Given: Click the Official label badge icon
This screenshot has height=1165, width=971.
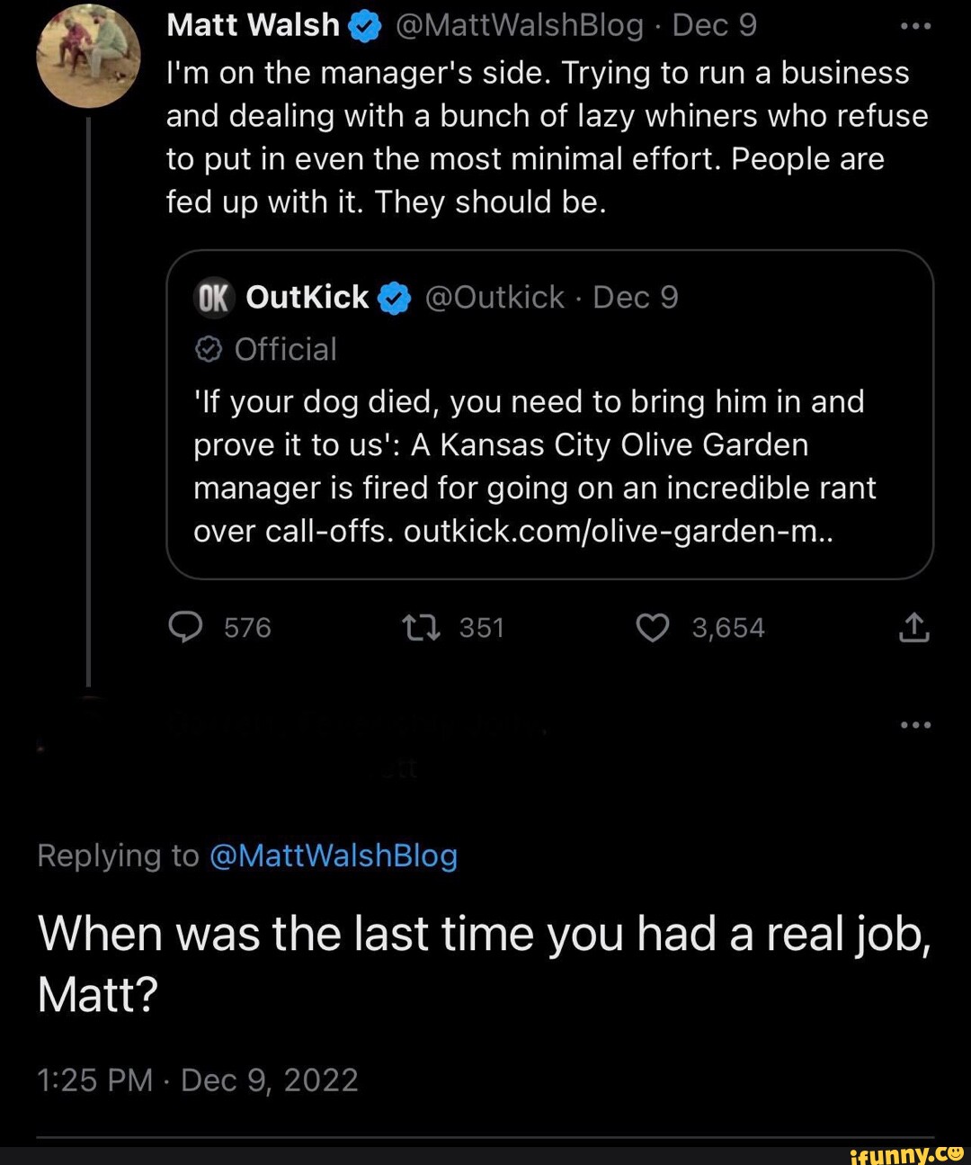Looking at the screenshot, I should click(208, 349).
